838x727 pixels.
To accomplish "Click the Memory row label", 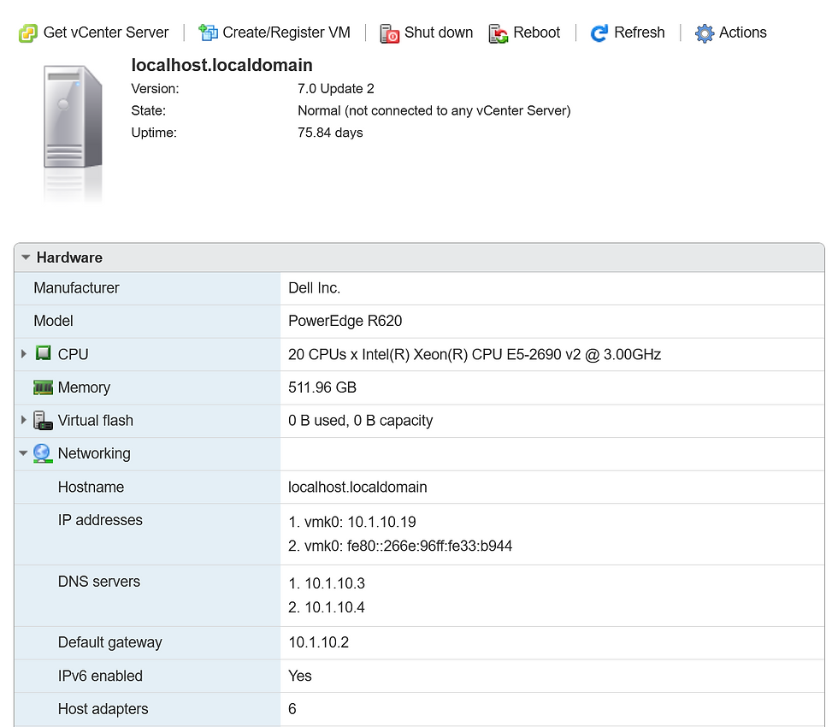I will pos(84,387).
